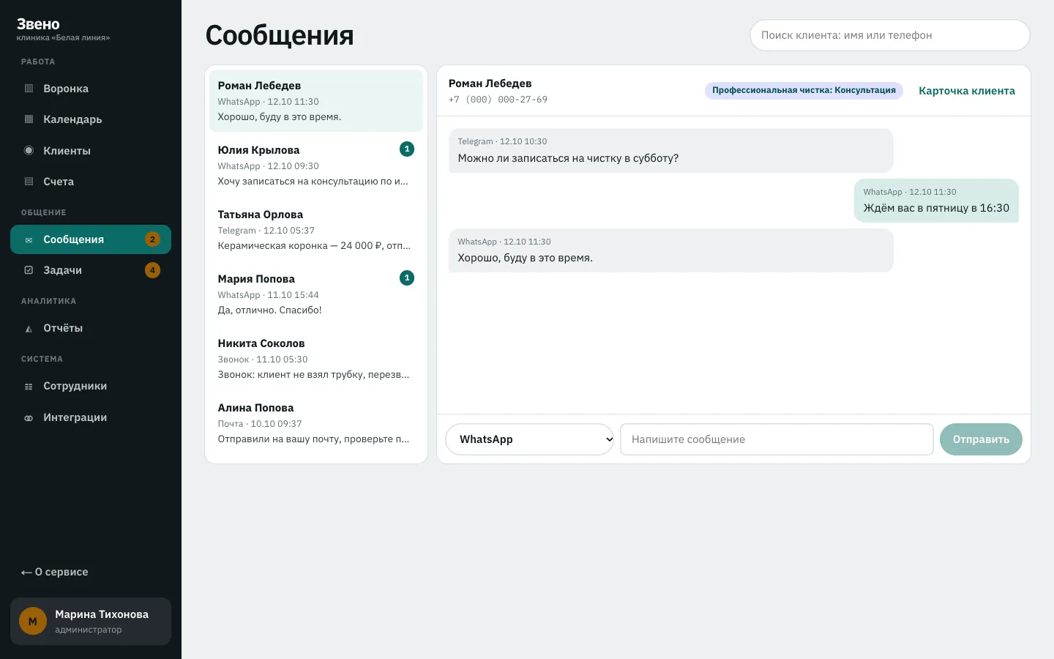Click the Задачи counter badge showing 4

[152, 270]
